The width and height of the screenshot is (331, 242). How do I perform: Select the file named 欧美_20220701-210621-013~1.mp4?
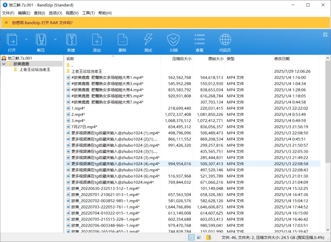pyautogui.click(x=192, y=194)
